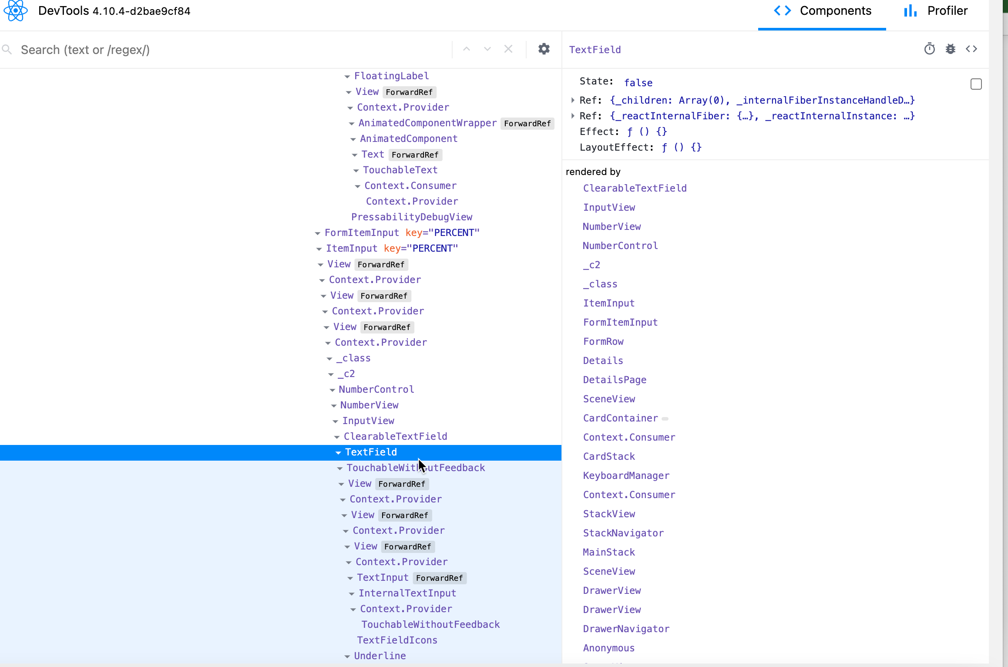Select the TouchableText tree row
Image resolution: width=1008 pixels, height=667 pixels.
click(x=281, y=170)
